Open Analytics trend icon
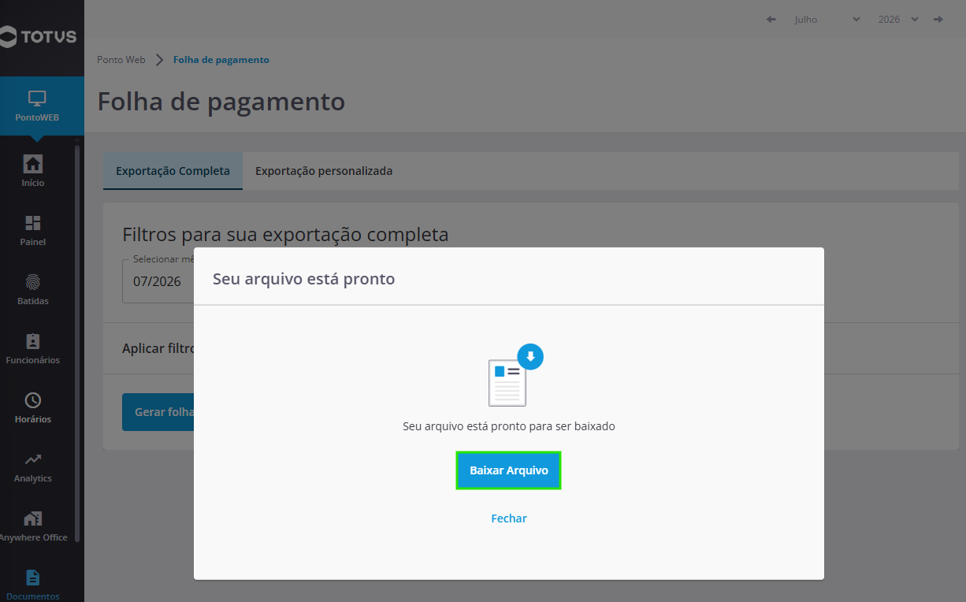 point(33,459)
